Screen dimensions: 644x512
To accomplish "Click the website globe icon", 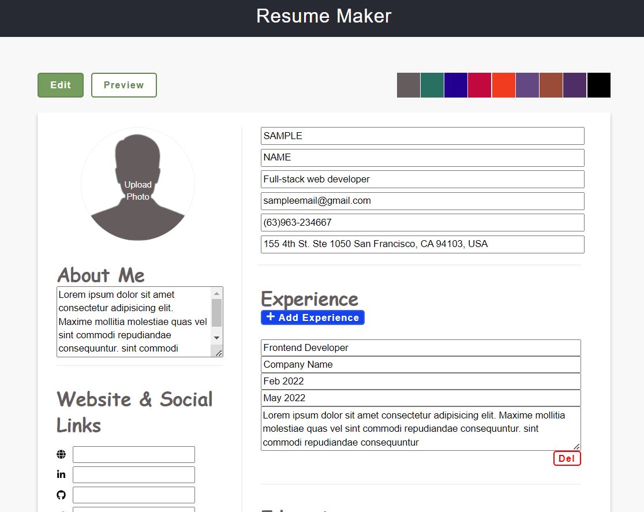I will pyautogui.click(x=61, y=454).
